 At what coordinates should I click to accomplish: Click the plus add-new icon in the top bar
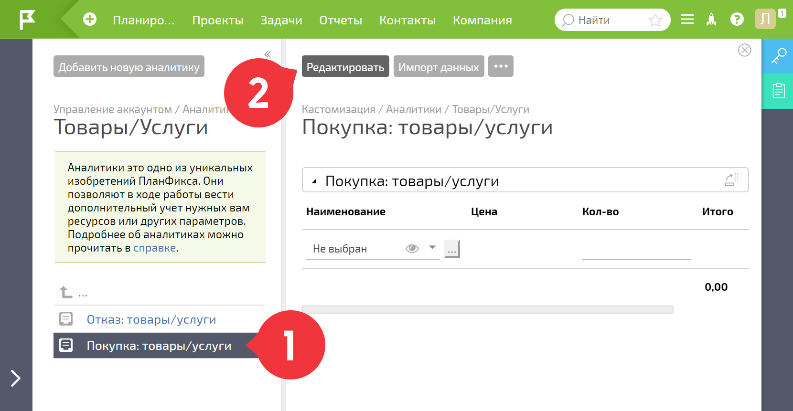(90, 19)
